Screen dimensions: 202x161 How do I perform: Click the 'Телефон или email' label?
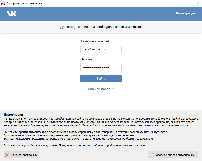click(95, 41)
